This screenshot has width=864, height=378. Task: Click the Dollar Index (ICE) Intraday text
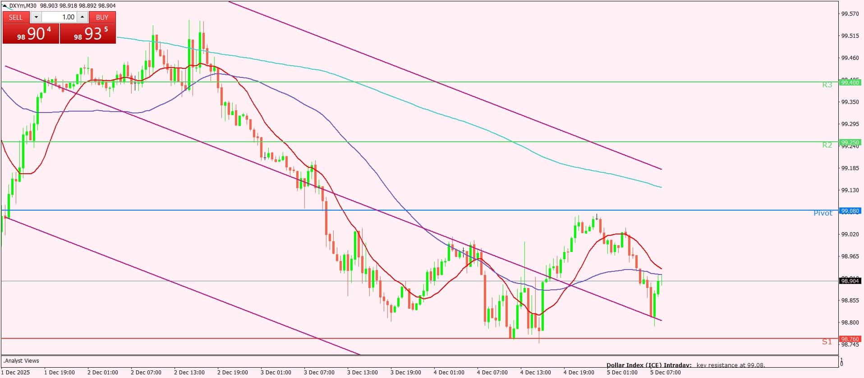tap(648, 365)
